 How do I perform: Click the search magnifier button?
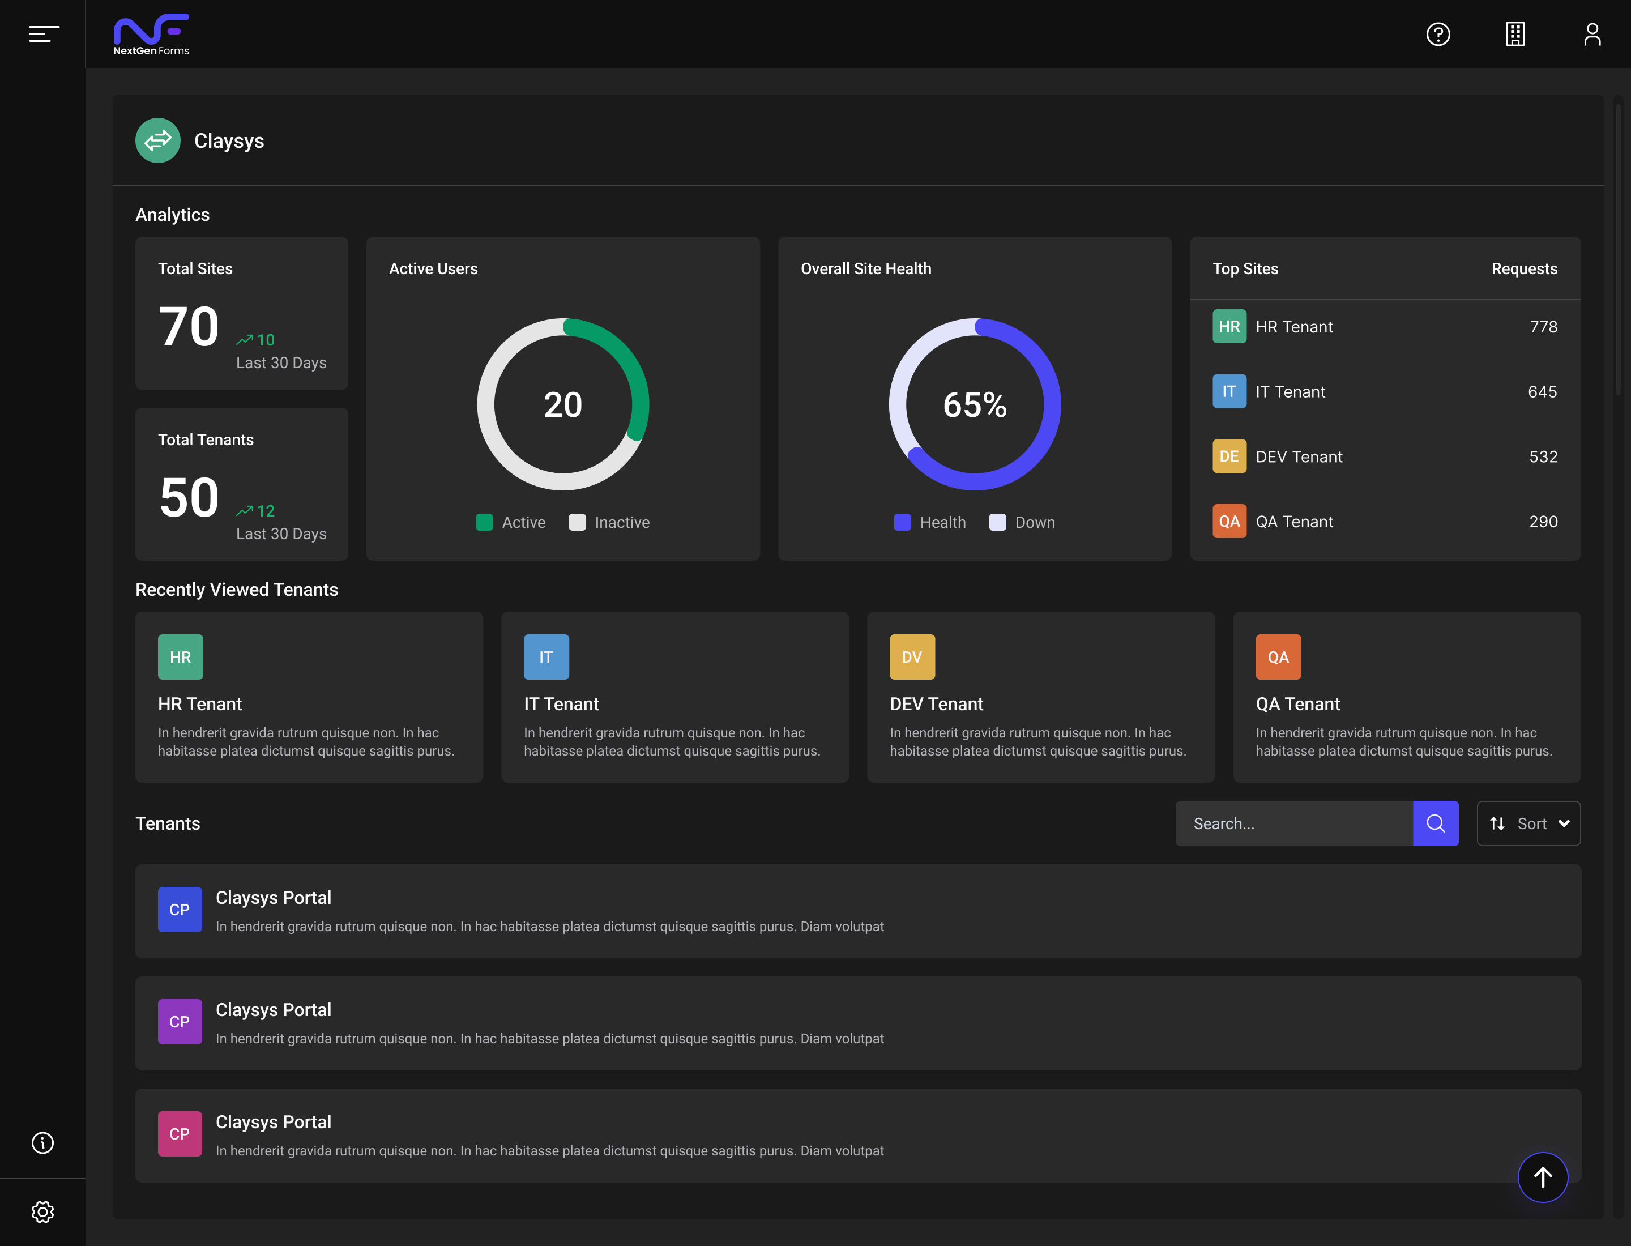tap(1435, 823)
